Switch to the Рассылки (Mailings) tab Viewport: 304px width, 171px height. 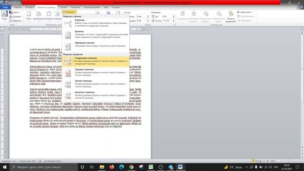tap(75, 7)
